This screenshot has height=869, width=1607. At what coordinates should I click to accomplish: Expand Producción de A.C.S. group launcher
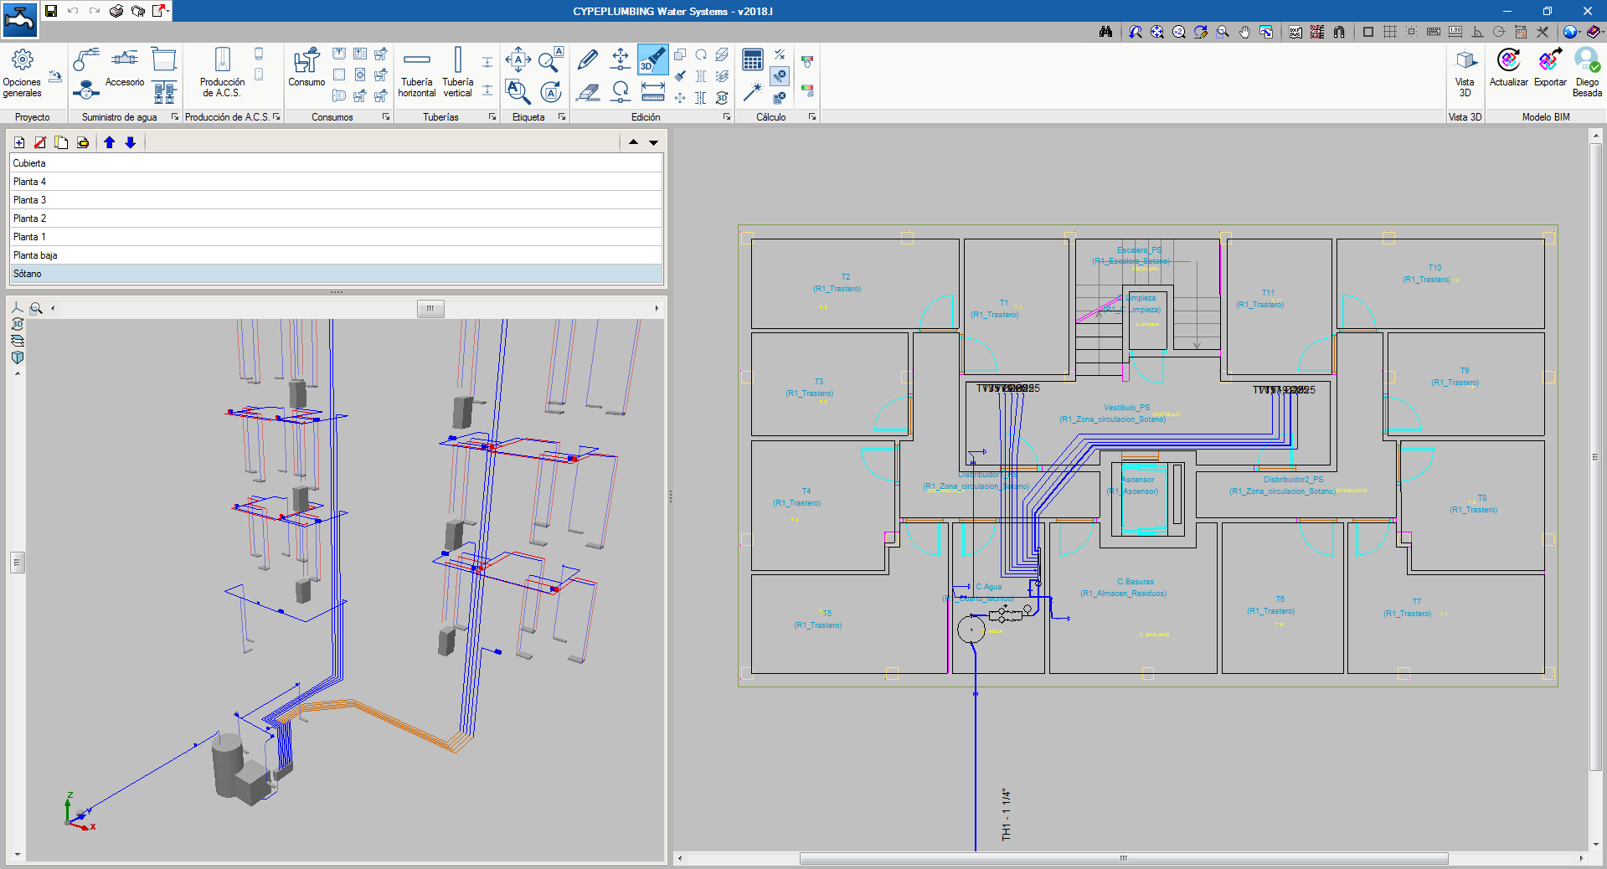click(x=276, y=116)
